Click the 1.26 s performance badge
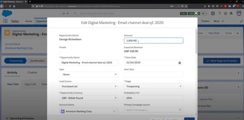 pos(183,13)
